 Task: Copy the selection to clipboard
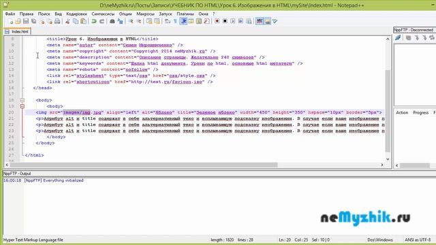(76, 21)
